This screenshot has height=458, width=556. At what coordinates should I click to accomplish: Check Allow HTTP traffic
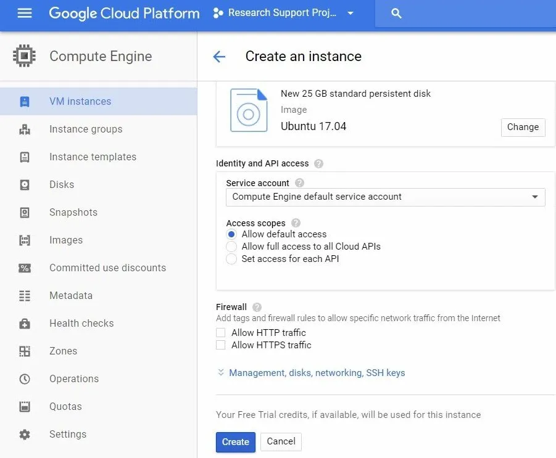point(220,333)
